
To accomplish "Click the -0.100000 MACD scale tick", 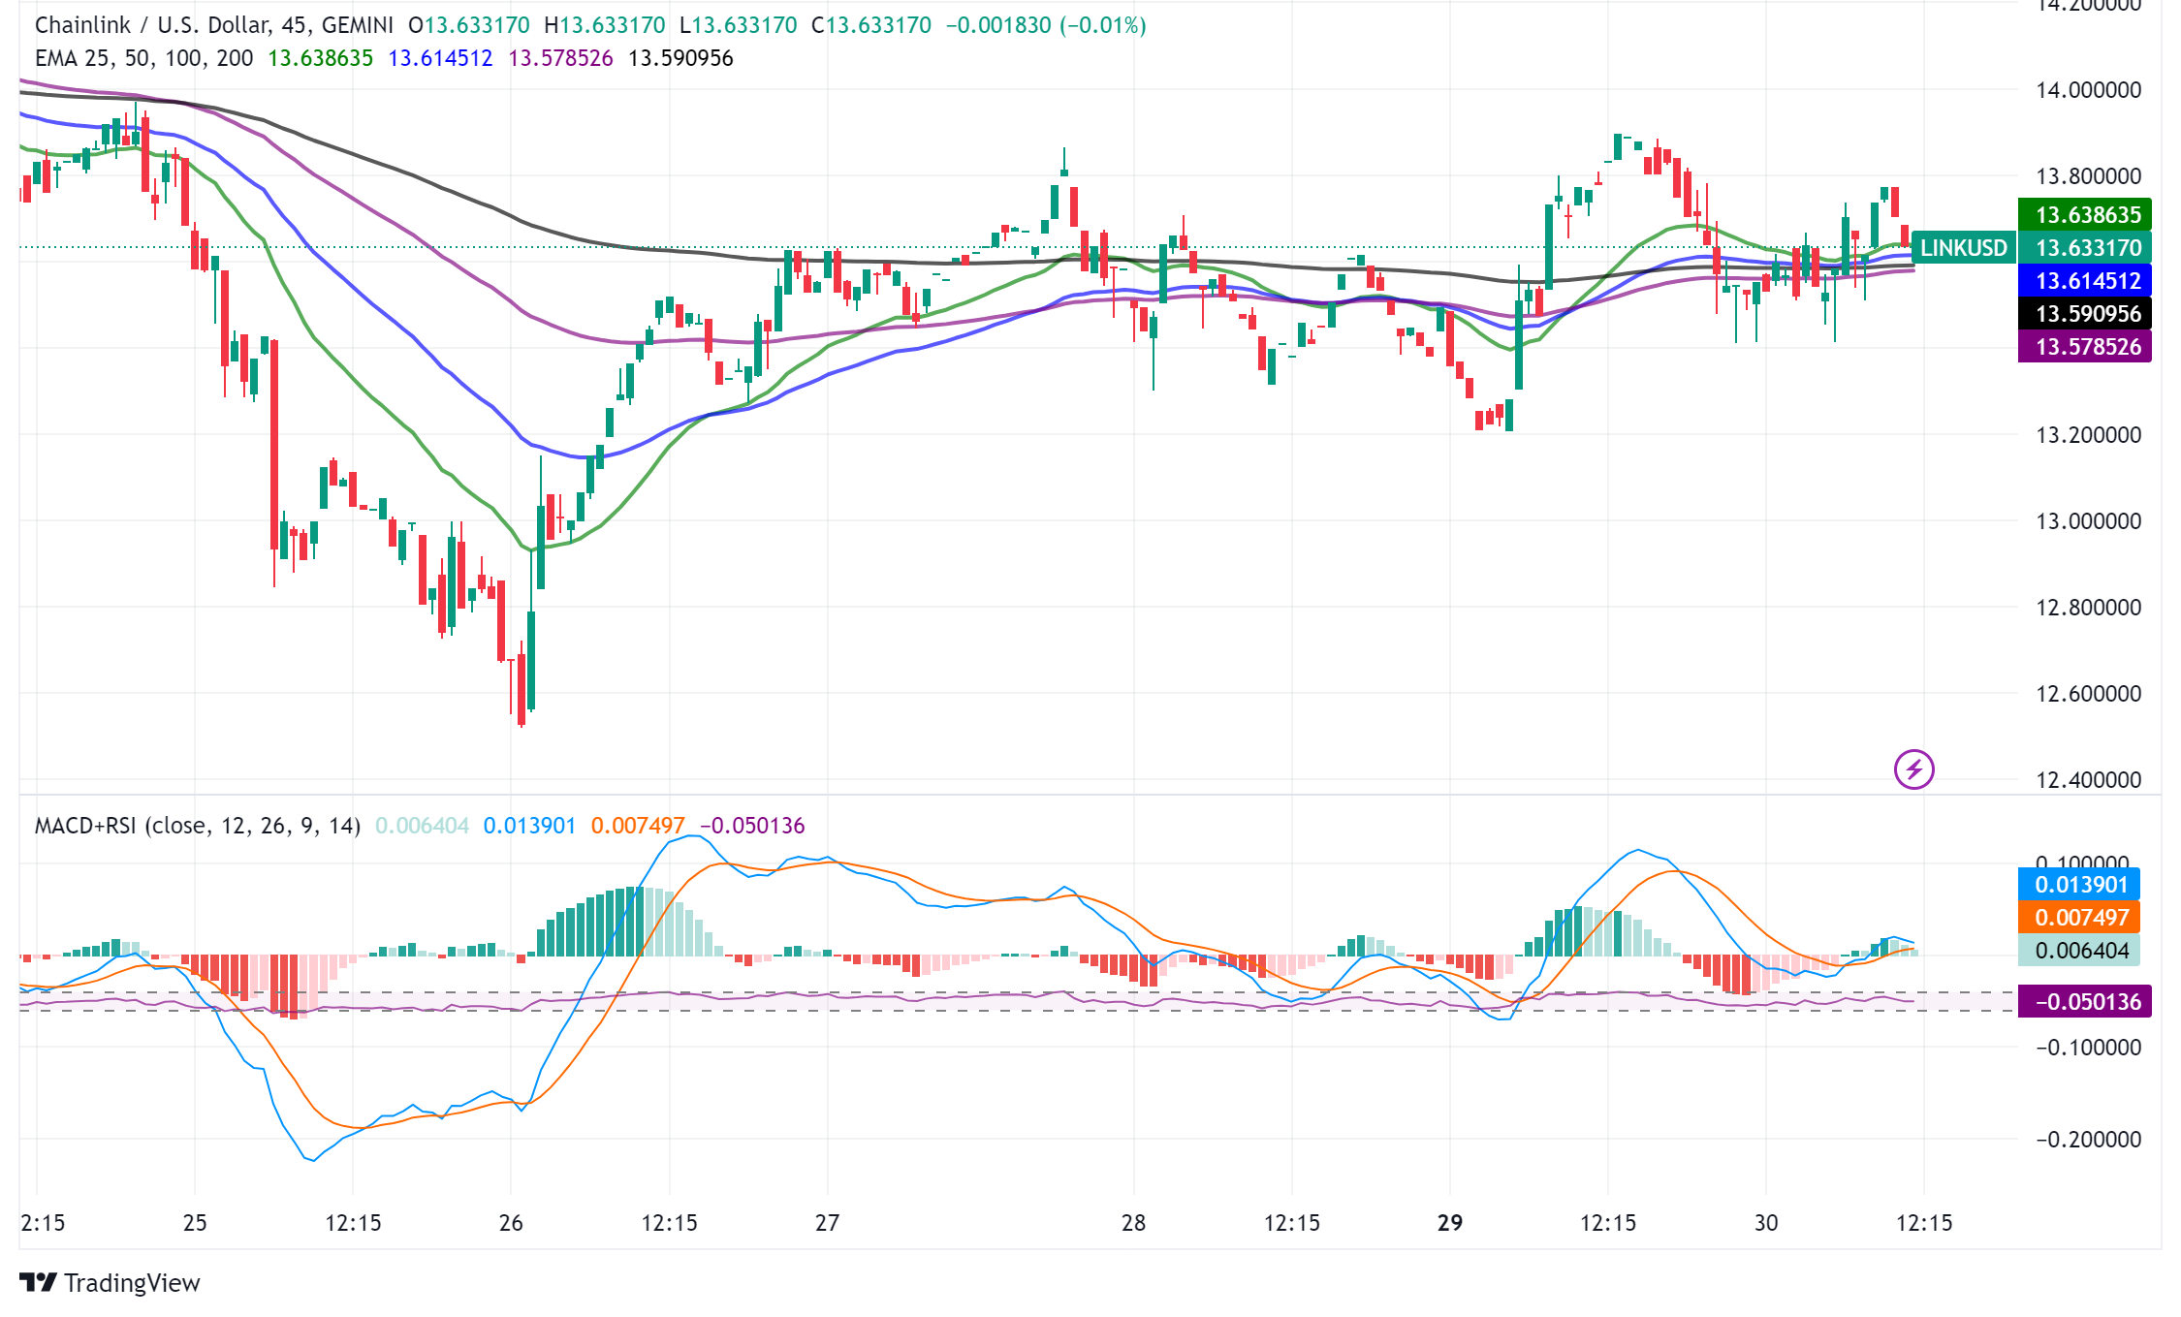I will [x=2088, y=1048].
